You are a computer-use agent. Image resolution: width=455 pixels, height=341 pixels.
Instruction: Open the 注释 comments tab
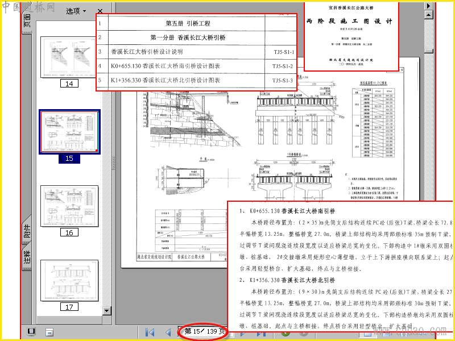tap(27, 257)
